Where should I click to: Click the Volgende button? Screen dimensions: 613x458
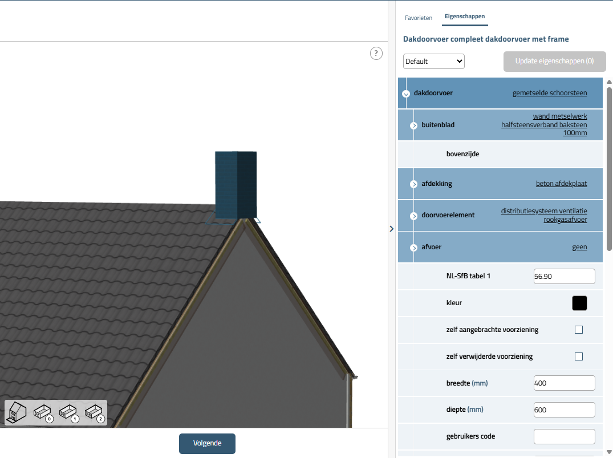(x=207, y=443)
